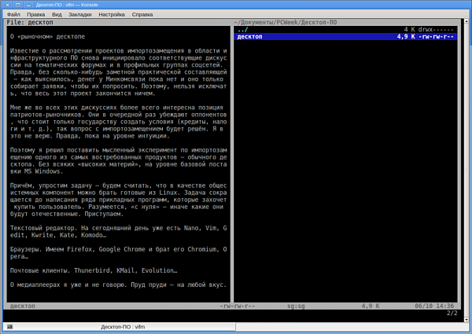This screenshot has width=472, height=334.
Task: Go to parent directory ../ entry
Action: point(242,29)
